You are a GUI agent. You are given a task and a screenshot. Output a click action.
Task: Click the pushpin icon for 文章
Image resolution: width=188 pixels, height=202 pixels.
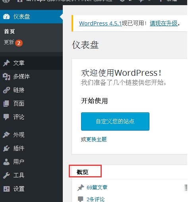click(x=6, y=63)
